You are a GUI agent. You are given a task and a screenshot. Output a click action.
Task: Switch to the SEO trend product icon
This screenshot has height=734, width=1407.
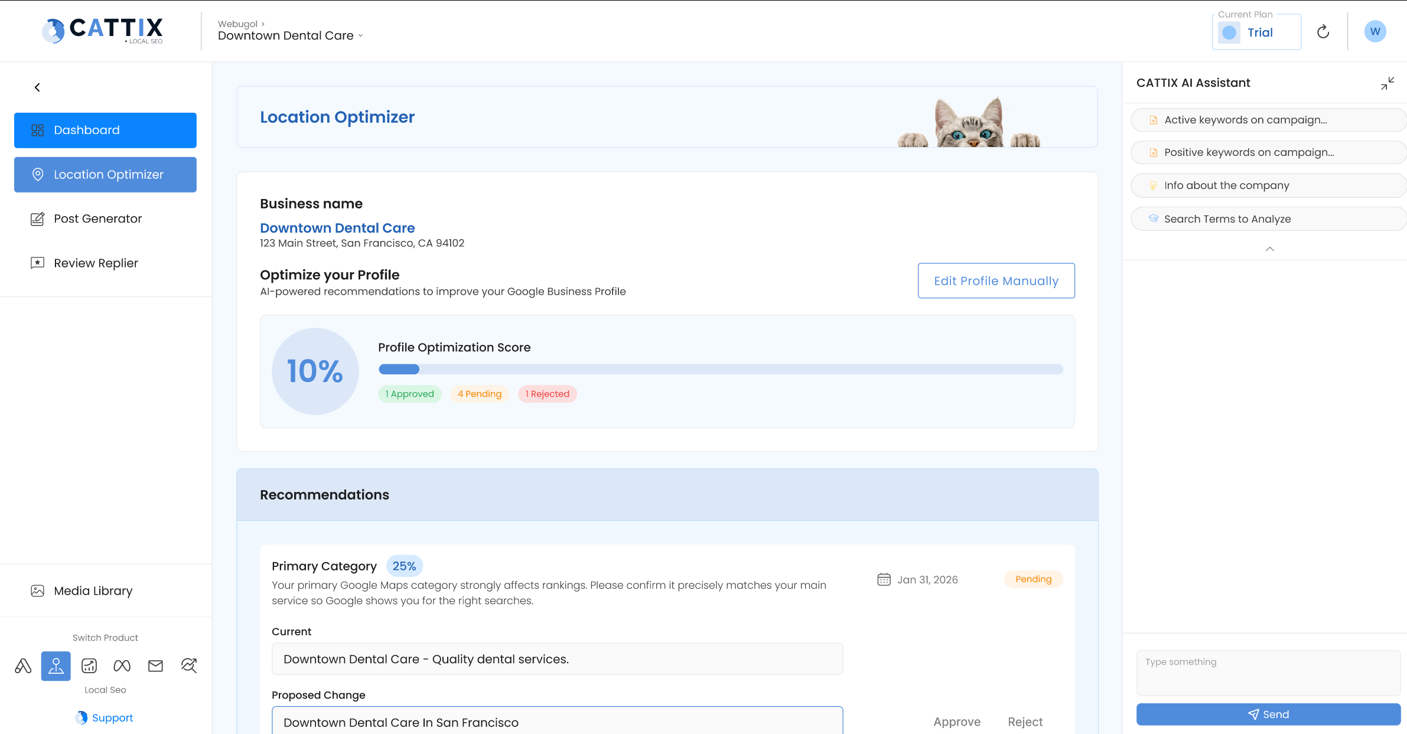tap(189, 666)
